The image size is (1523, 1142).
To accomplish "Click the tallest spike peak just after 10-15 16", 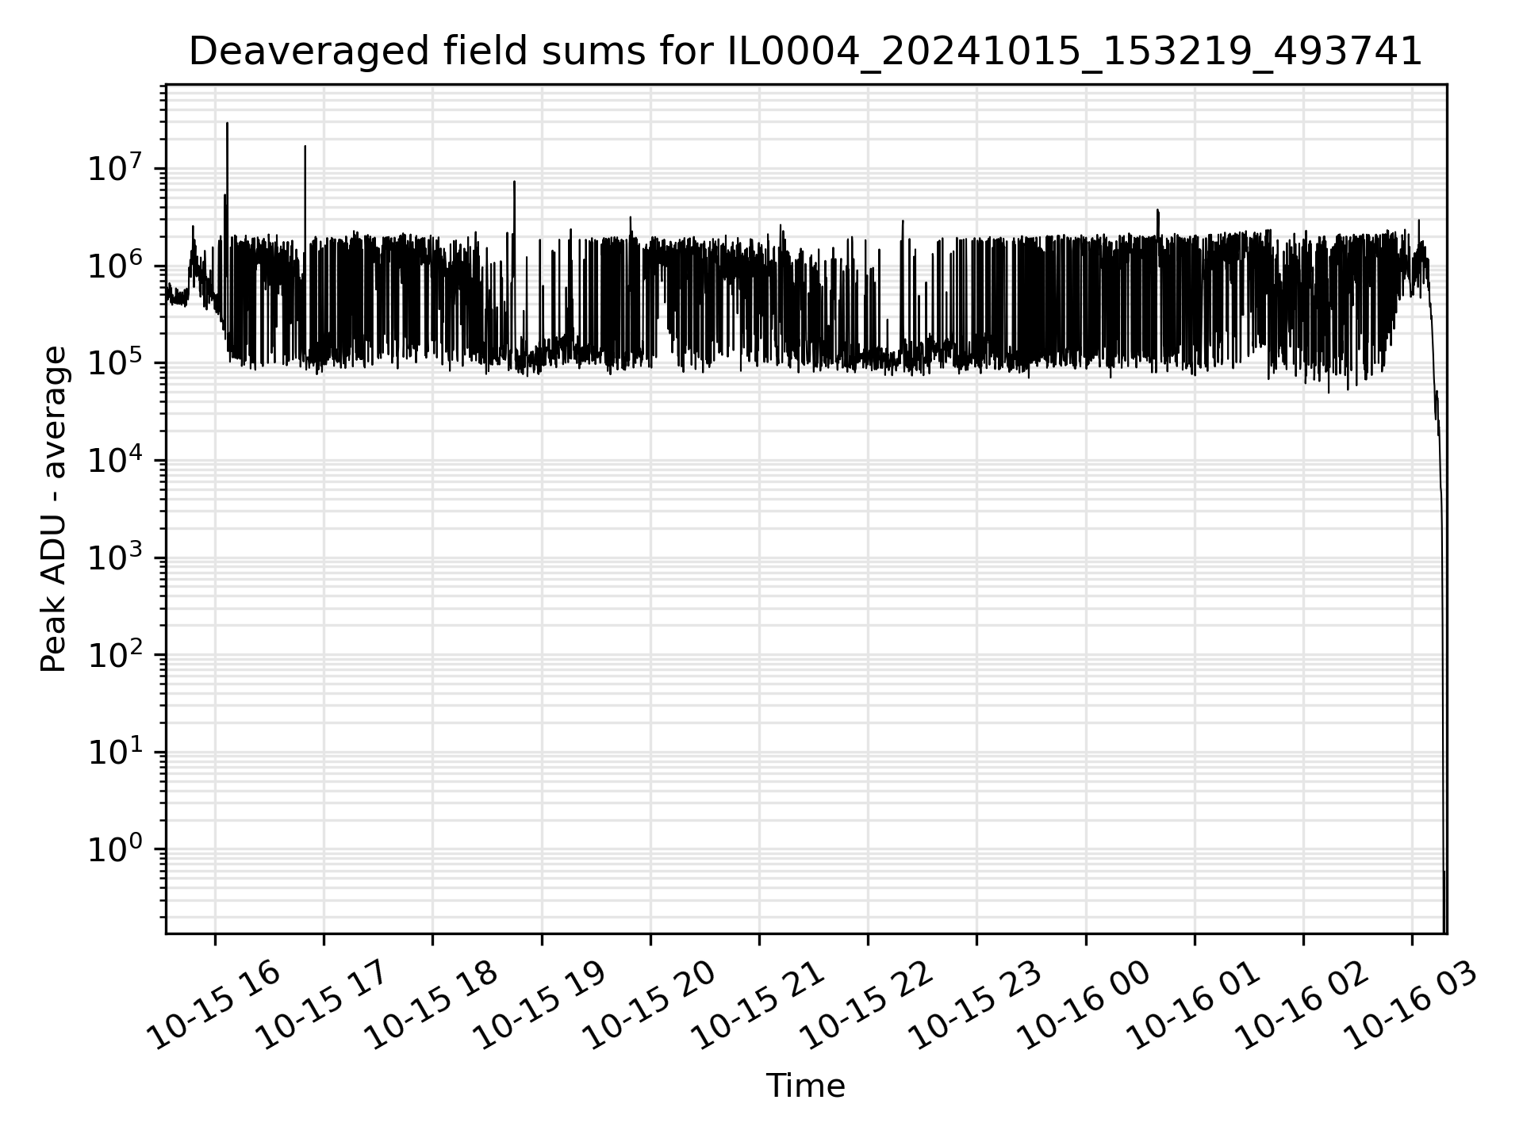I will (x=227, y=124).
